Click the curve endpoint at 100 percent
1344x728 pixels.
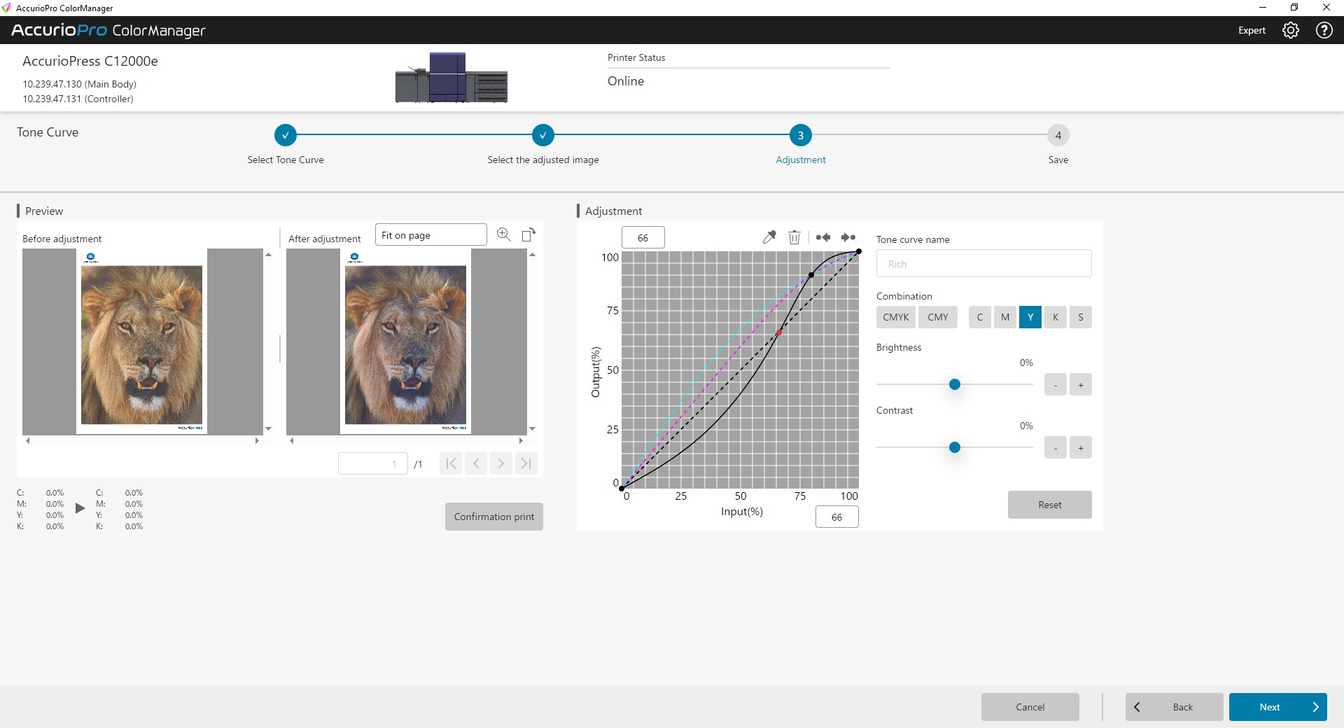click(859, 251)
